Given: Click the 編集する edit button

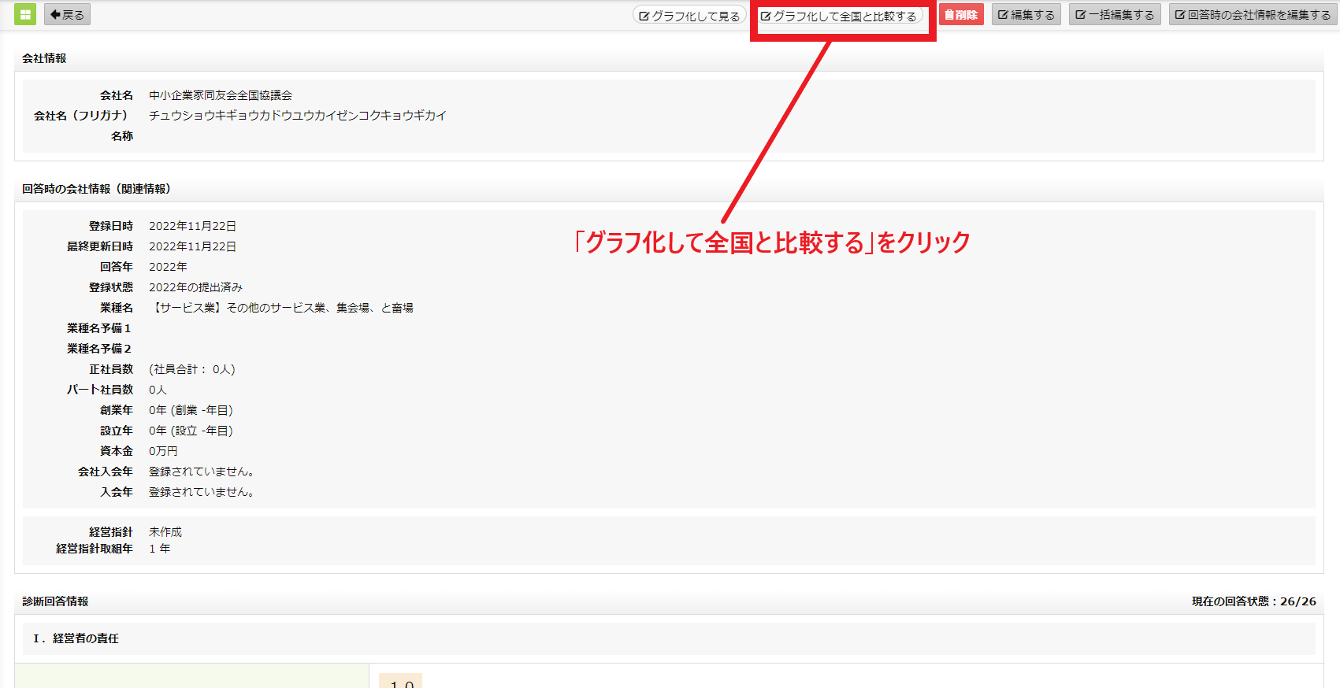Looking at the screenshot, I should (1026, 15).
